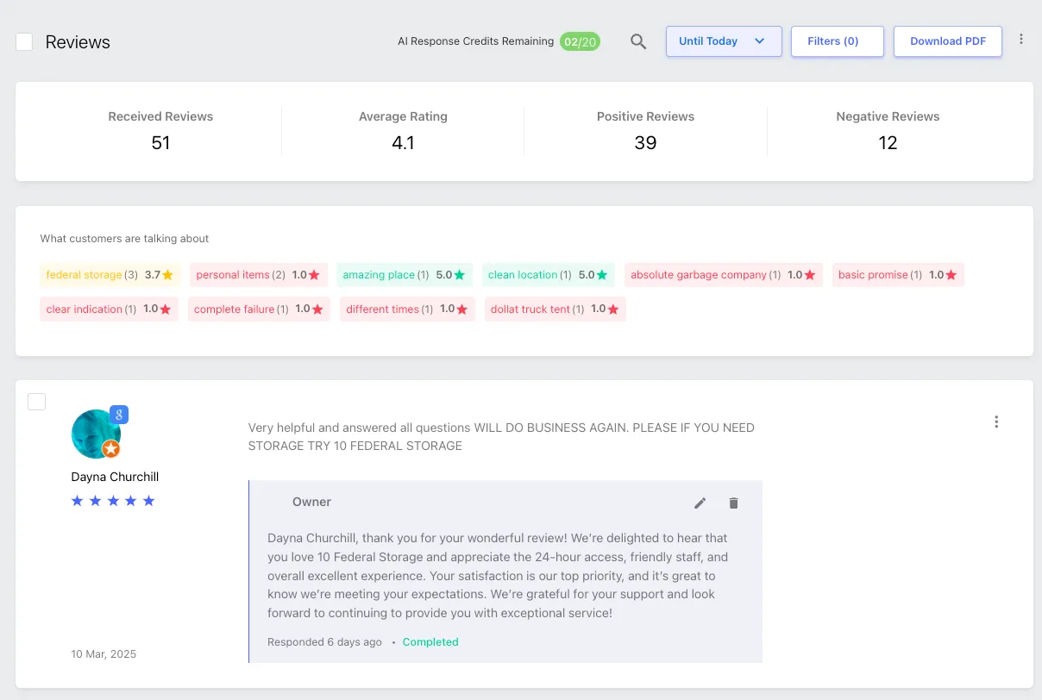
Task: Select the 'amazing place' topic tag
Action: click(405, 275)
